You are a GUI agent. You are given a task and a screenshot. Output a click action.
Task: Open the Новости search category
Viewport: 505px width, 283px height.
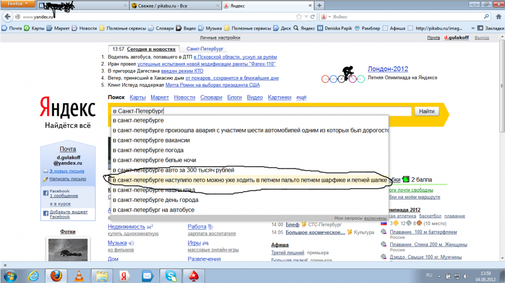184,97
